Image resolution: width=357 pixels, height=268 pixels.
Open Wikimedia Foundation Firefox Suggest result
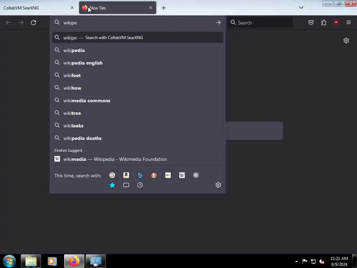(137, 159)
